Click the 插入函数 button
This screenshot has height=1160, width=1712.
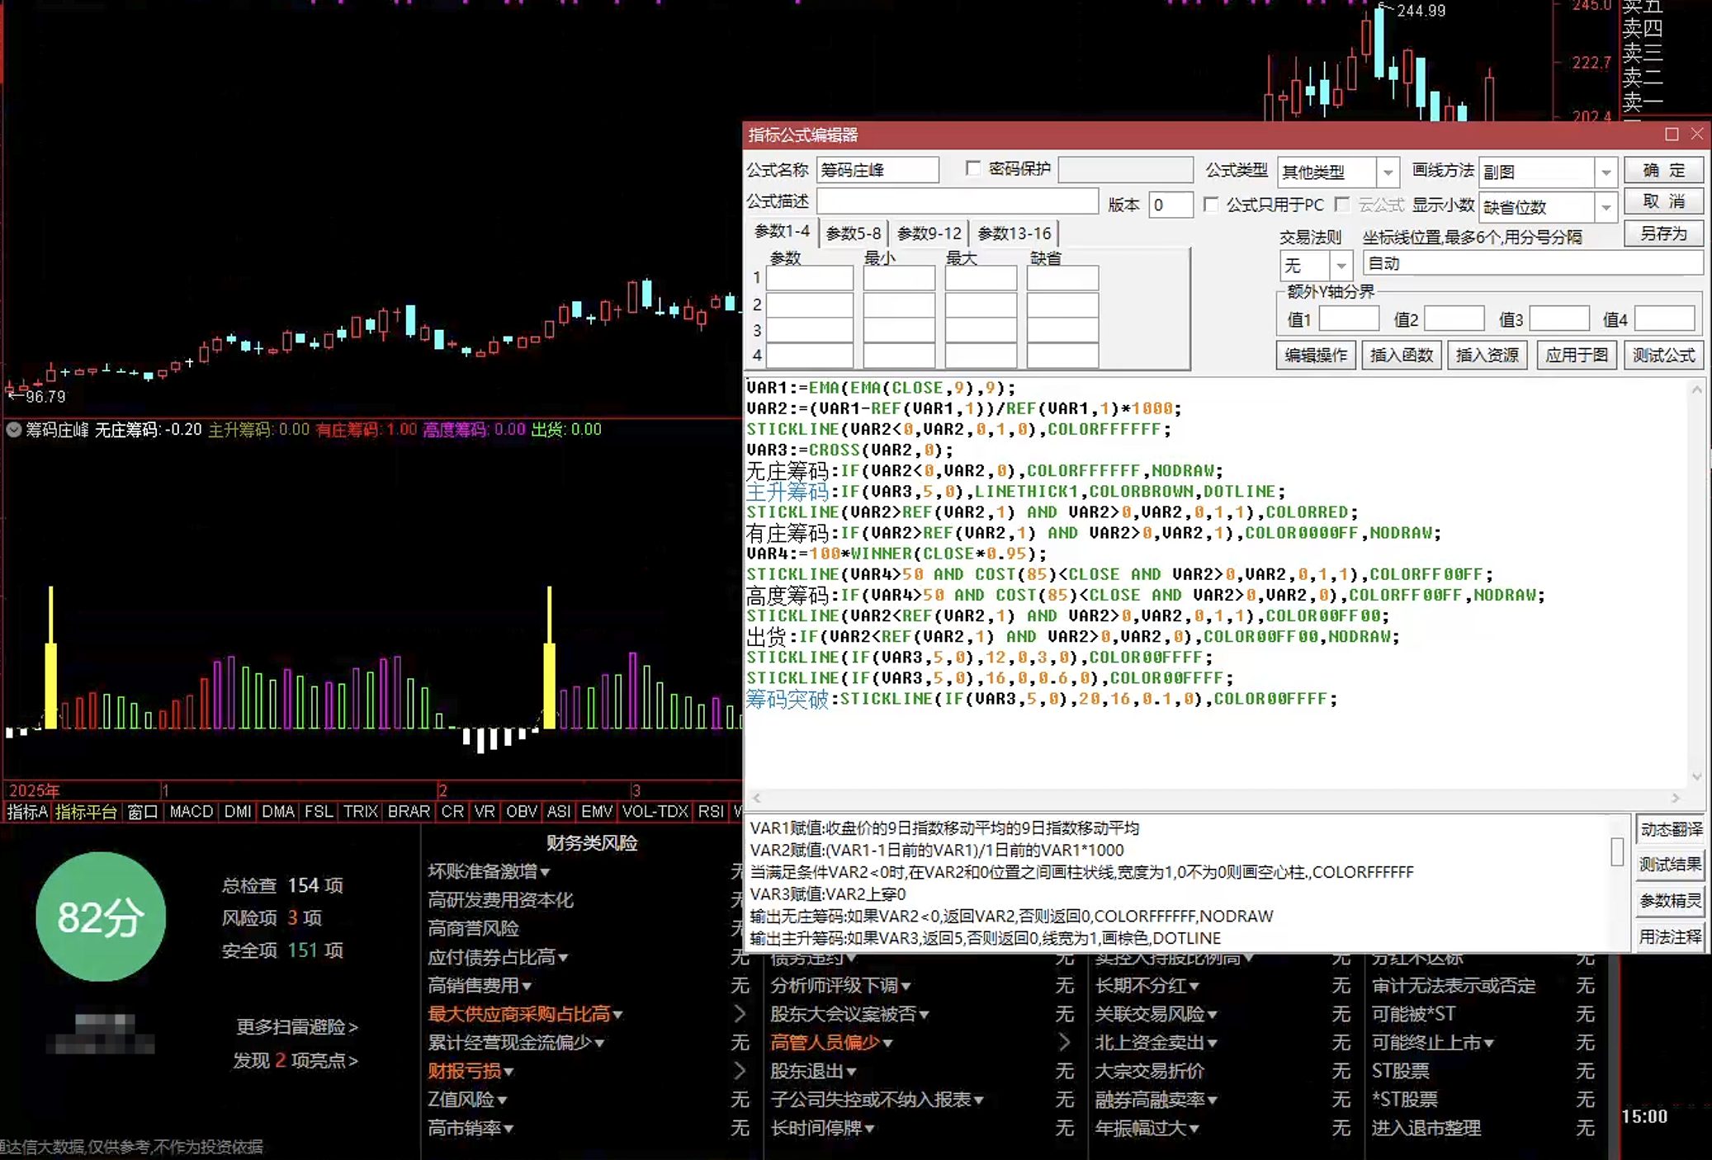coord(1402,355)
